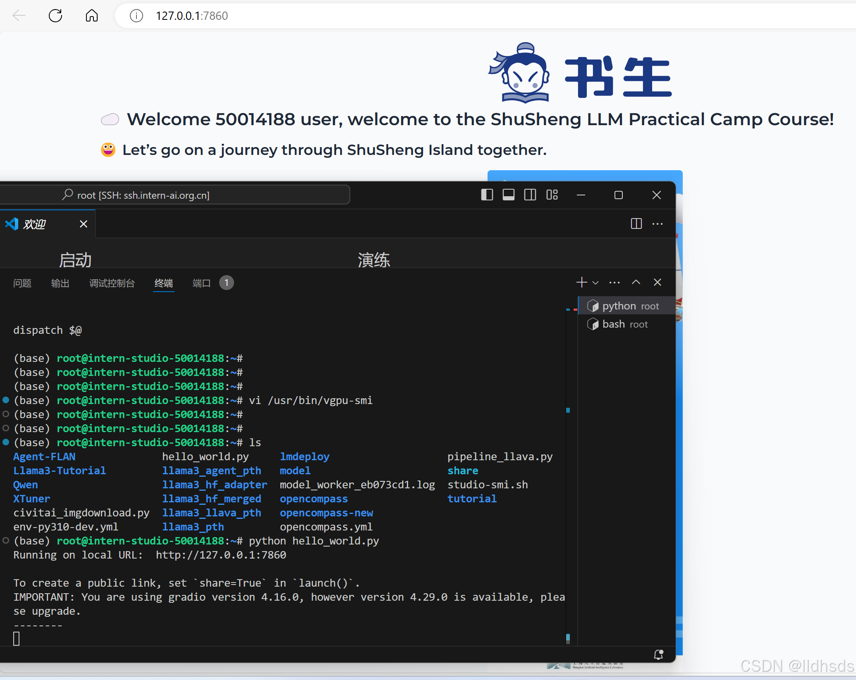Go to browser home page

[92, 16]
